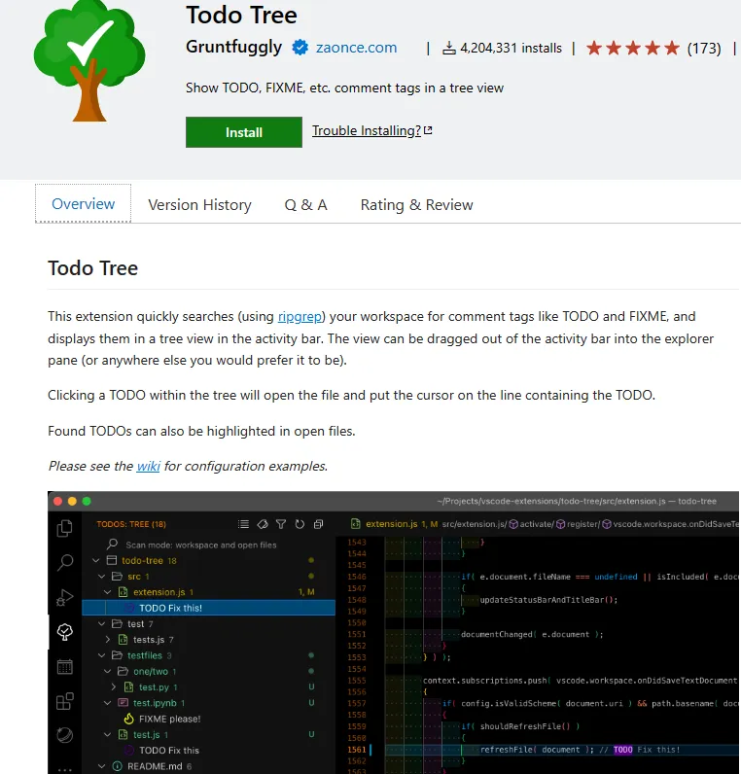Image resolution: width=741 pixels, height=774 pixels.
Task: Collapse the one/two folder chevron
Action: click(x=108, y=671)
